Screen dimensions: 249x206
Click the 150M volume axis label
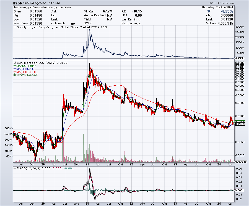tap(8, 145)
